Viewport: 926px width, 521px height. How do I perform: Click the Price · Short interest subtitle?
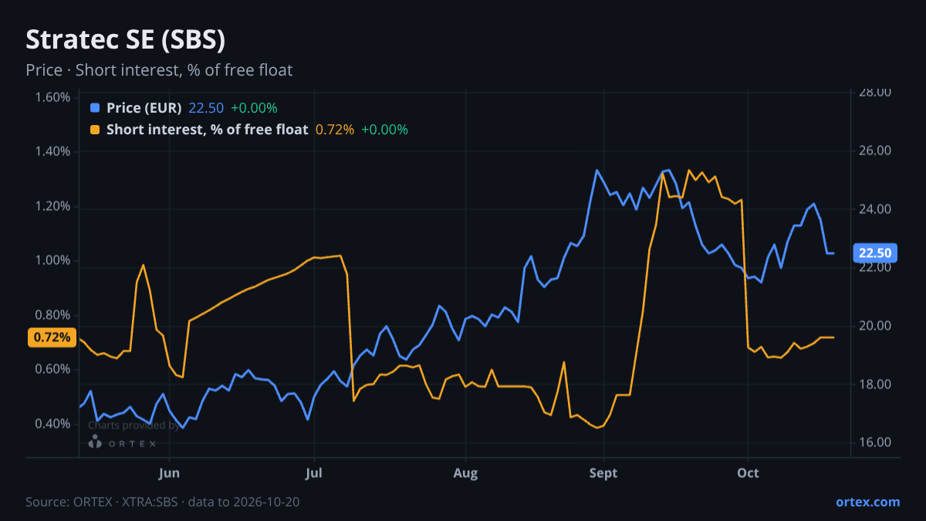(159, 70)
